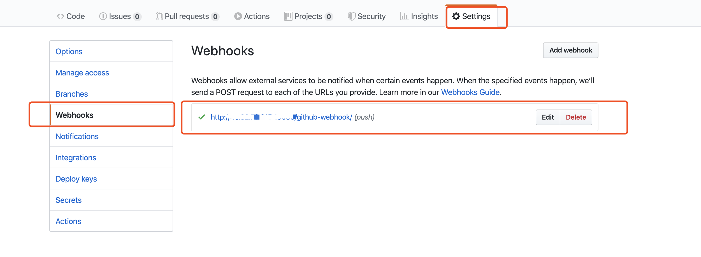
Task: Click the Insights bar graph icon
Action: pos(404,16)
